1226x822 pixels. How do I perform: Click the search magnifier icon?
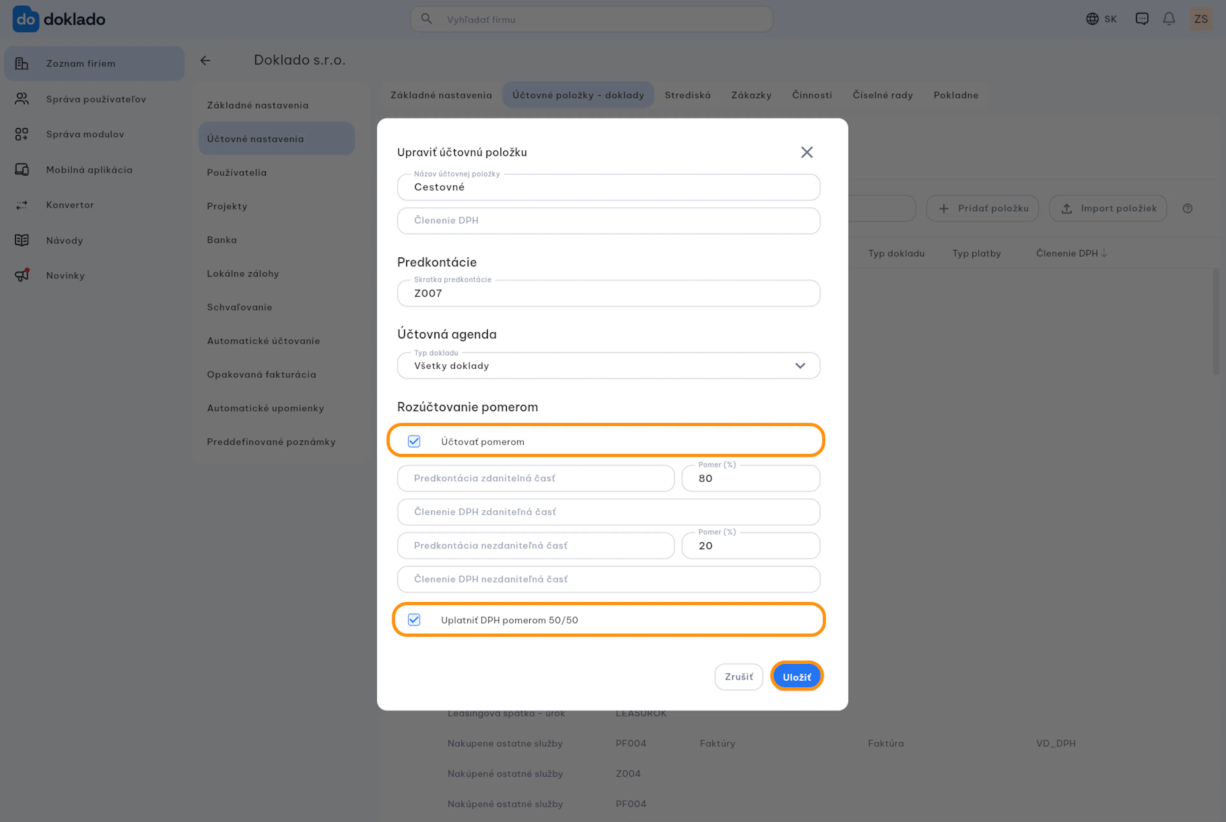click(x=426, y=19)
